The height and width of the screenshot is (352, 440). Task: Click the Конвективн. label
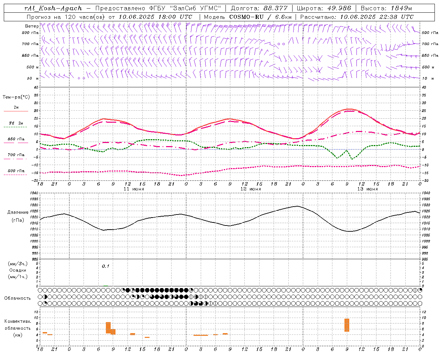click(x=18, y=321)
